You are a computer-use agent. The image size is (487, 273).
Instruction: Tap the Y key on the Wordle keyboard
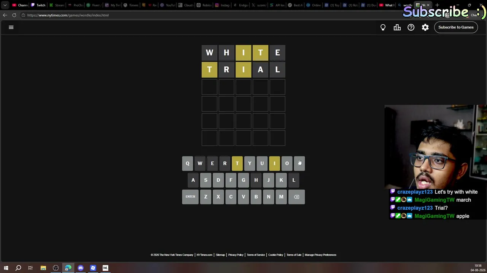[x=250, y=163]
